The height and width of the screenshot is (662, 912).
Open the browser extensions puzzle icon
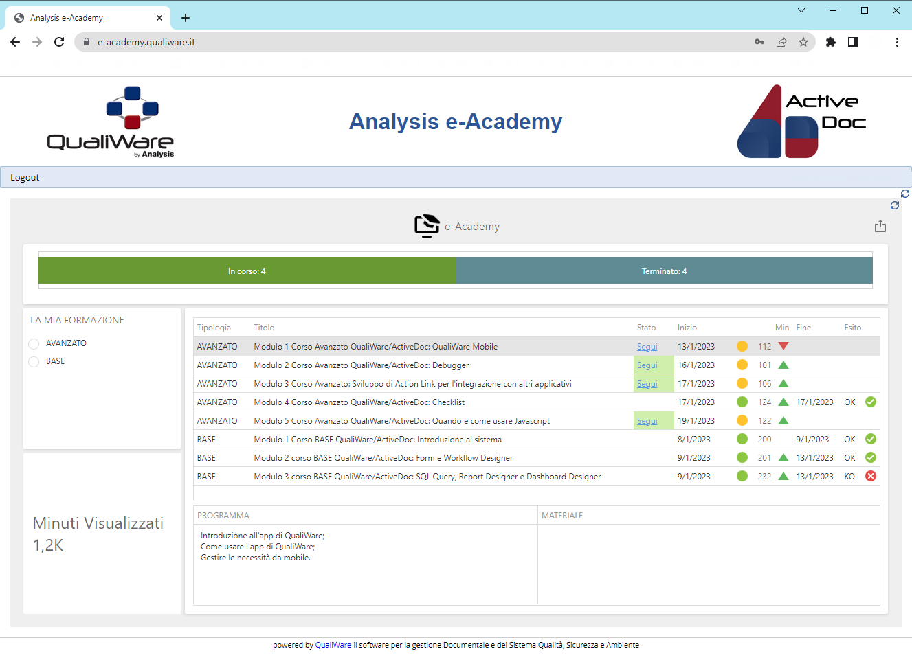pyautogui.click(x=830, y=42)
